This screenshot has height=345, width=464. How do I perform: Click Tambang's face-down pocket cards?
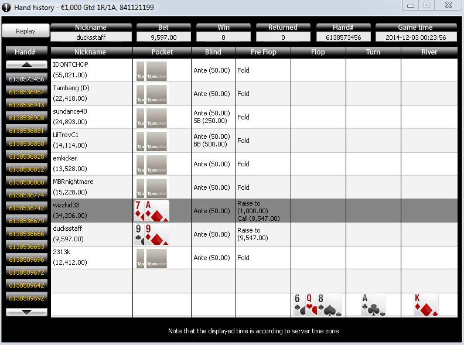[152, 94]
